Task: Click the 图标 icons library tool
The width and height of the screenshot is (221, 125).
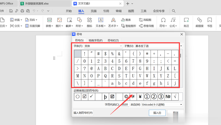Action: point(89,22)
